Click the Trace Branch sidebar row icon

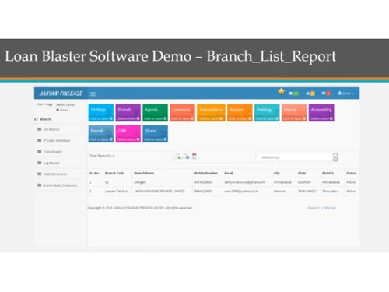click(x=40, y=151)
